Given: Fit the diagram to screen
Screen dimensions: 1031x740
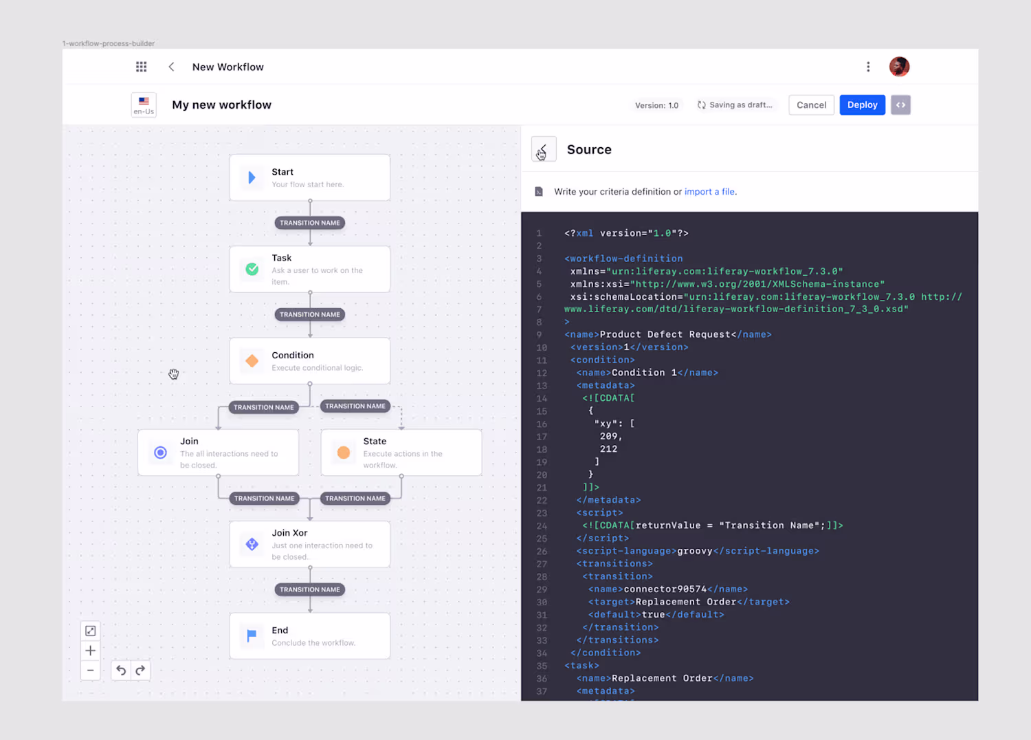Looking at the screenshot, I should pyautogui.click(x=90, y=631).
